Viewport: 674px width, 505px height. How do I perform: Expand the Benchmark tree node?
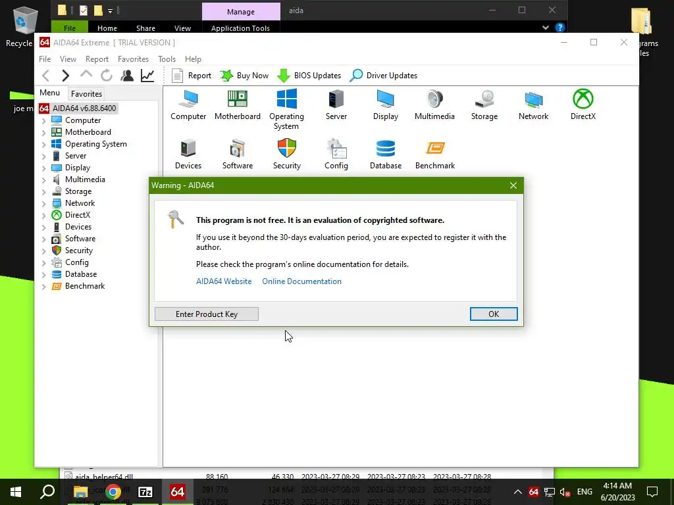(x=44, y=287)
